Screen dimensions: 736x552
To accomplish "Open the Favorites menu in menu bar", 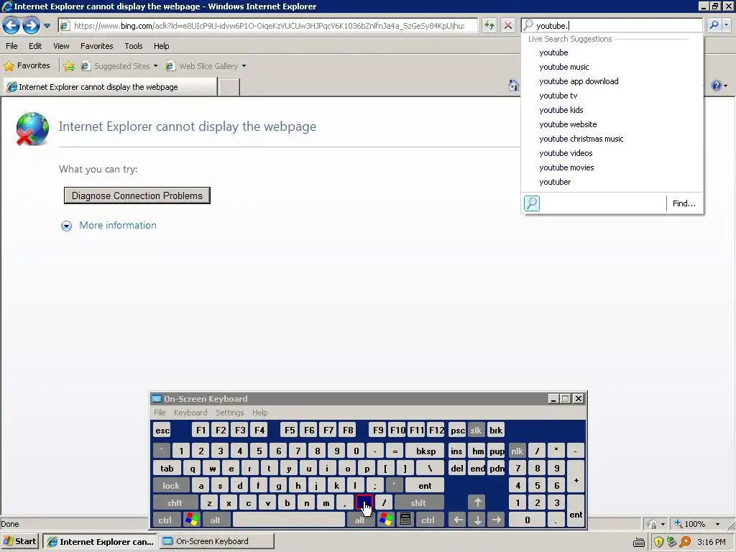I will click(x=97, y=46).
